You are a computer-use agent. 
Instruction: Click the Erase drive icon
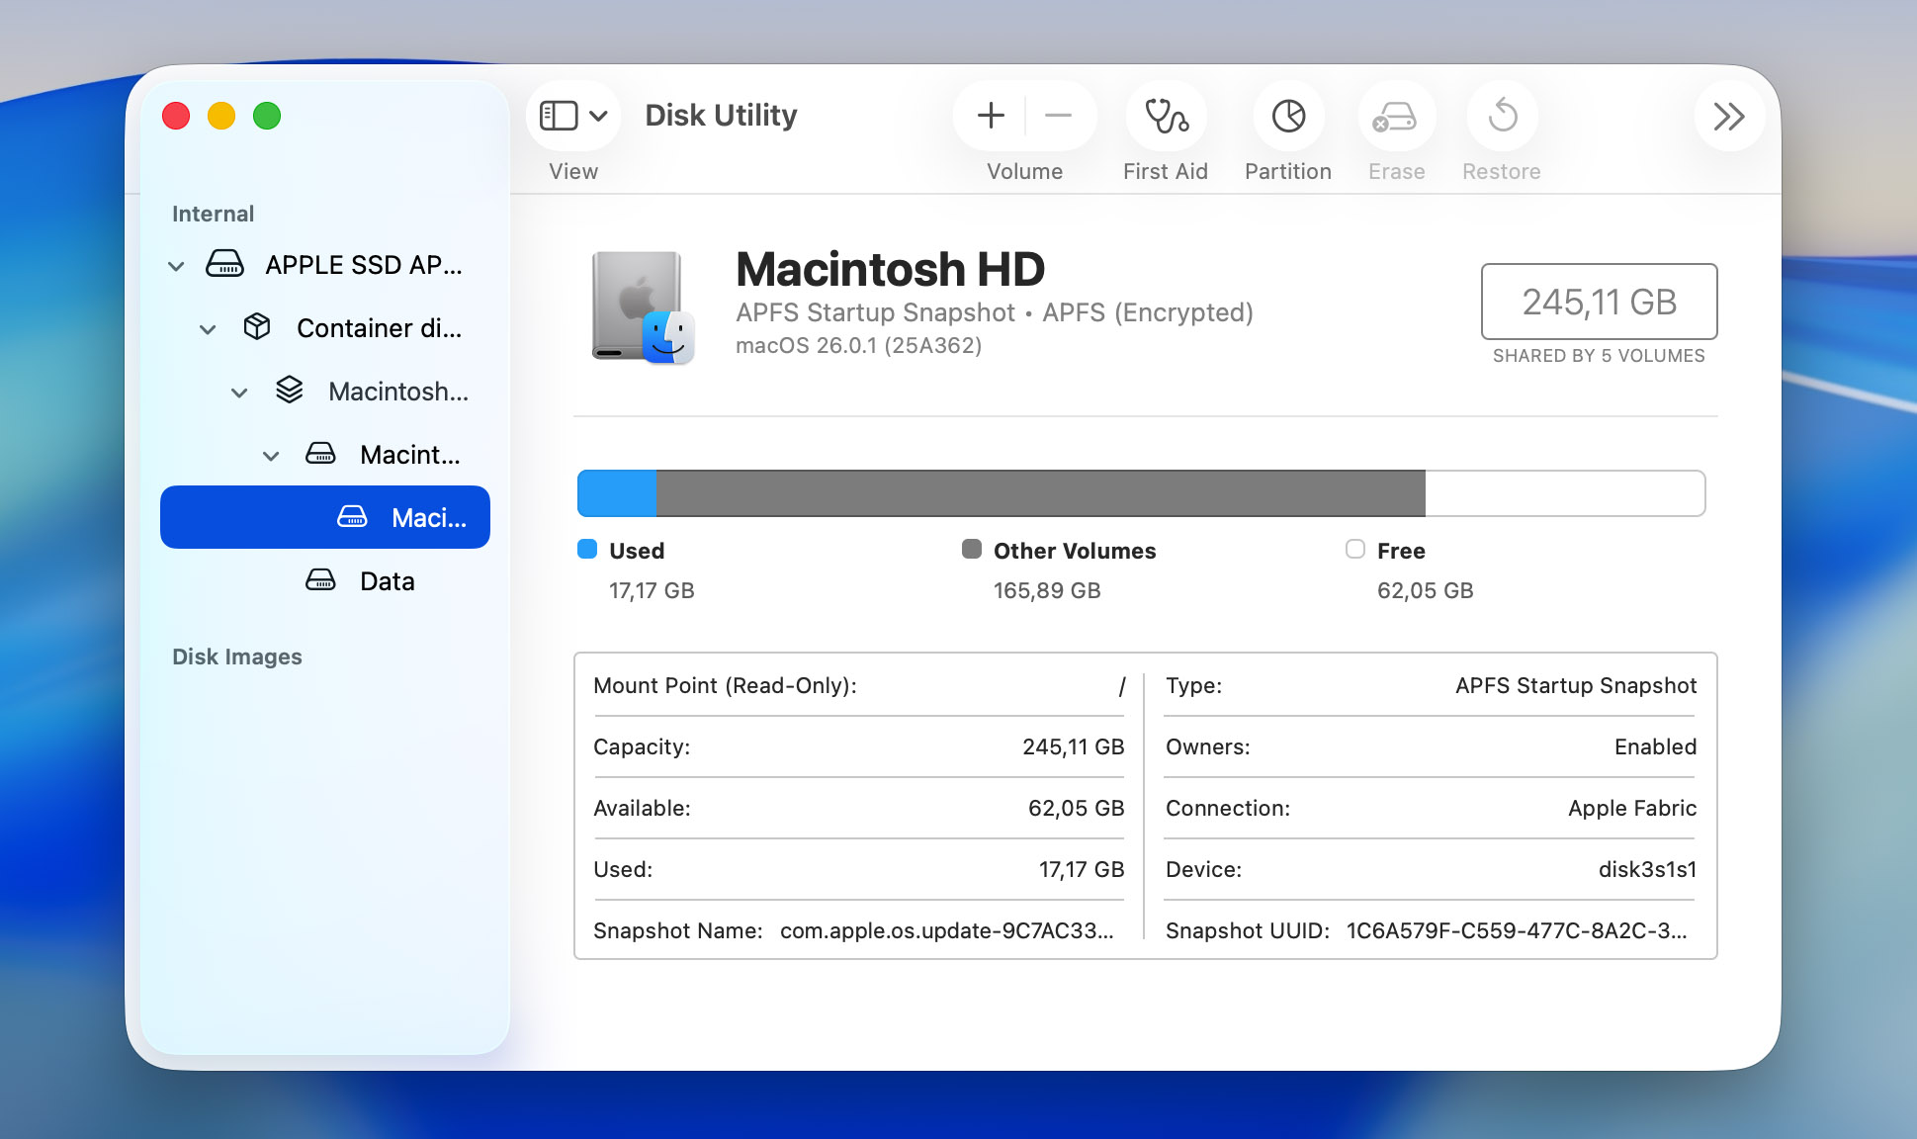pyautogui.click(x=1395, y=116)
